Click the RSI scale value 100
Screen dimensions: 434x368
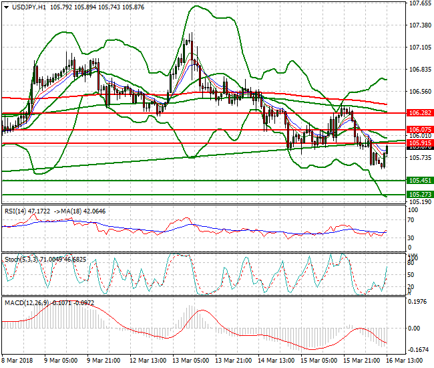click(x=414, y=209)
